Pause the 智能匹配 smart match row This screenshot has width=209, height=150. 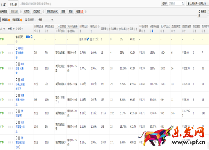click(x=27, y=37)
